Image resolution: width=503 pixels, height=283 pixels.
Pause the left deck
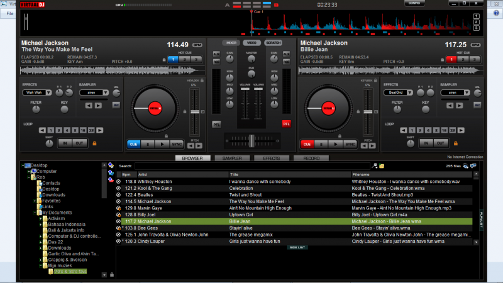coord(148,145)
